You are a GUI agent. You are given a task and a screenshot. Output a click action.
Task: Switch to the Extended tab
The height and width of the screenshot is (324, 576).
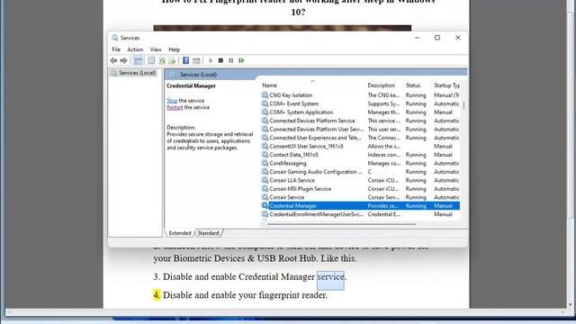tap(180, 233)
